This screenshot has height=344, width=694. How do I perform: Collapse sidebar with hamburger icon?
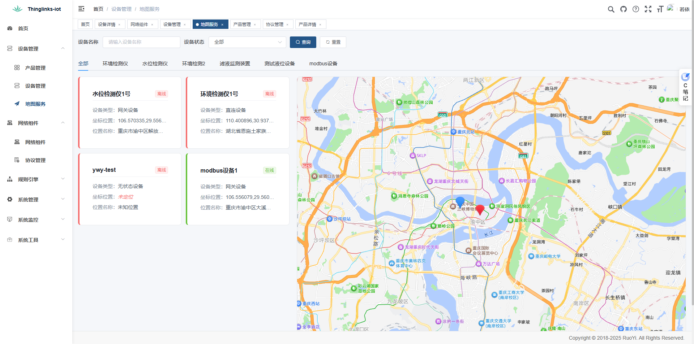coord(81,9)
